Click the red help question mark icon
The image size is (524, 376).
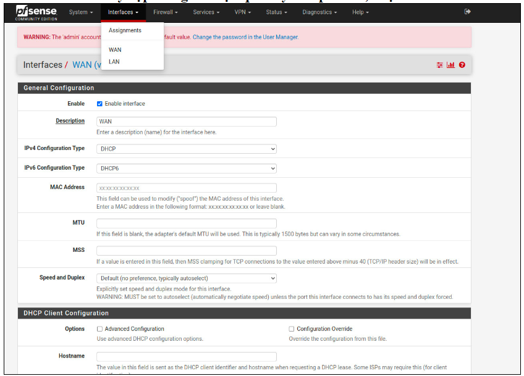462,65
